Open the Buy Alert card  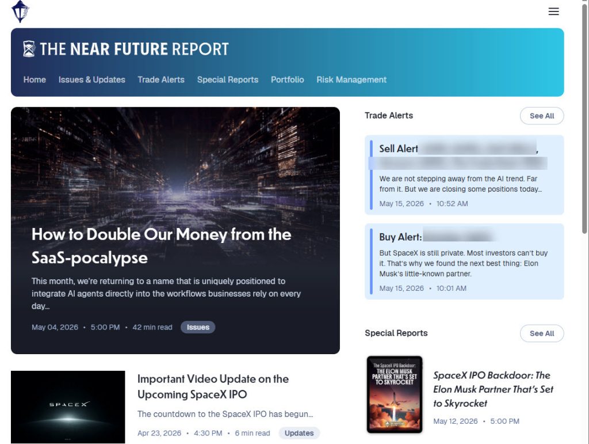pyautogui.click(x=464, y=261)
